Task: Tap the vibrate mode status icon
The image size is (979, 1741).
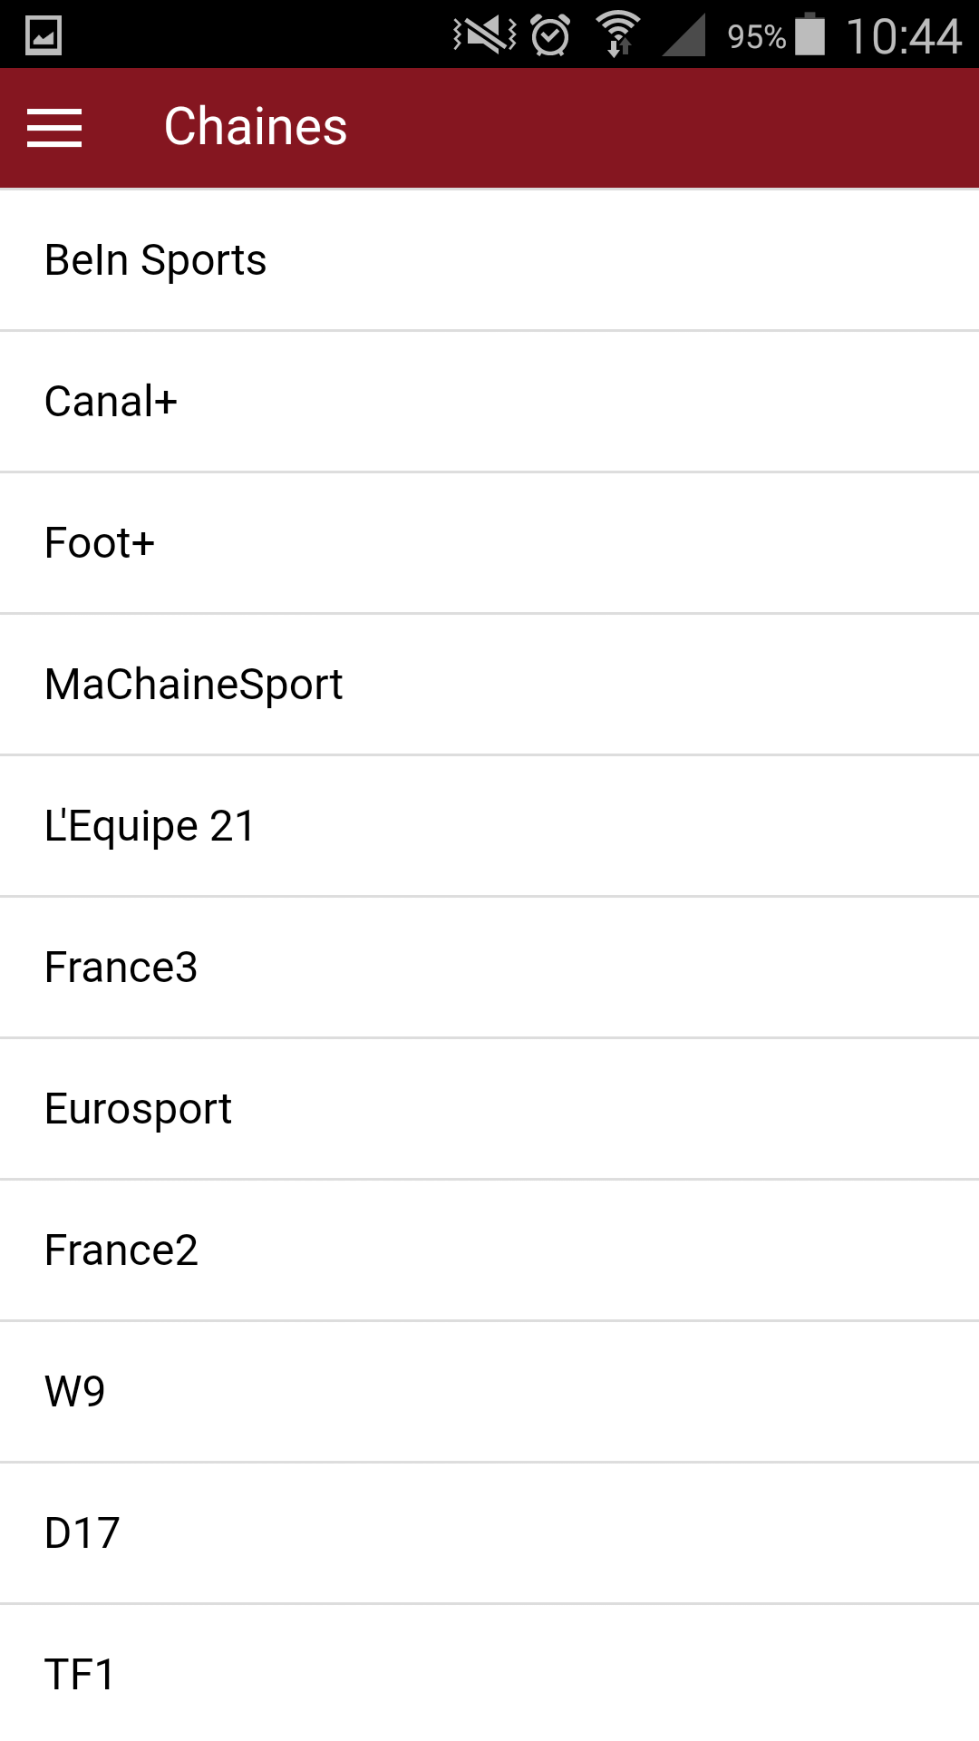Action: (485, 36)
